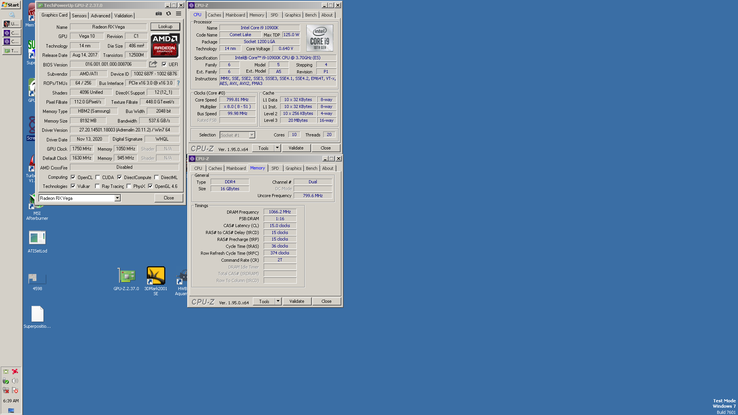Toggle the DirectML checkbox
The image size is (738, 415).
pos(156,178)
